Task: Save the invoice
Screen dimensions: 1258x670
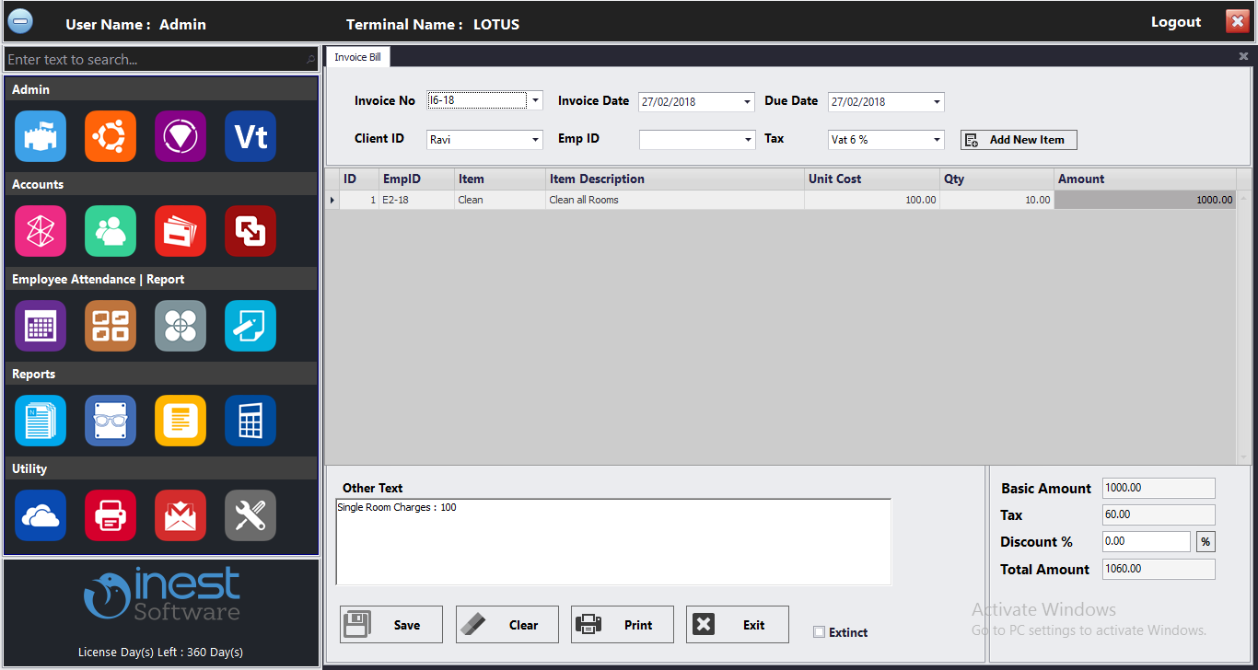Action: click(391, 625)
